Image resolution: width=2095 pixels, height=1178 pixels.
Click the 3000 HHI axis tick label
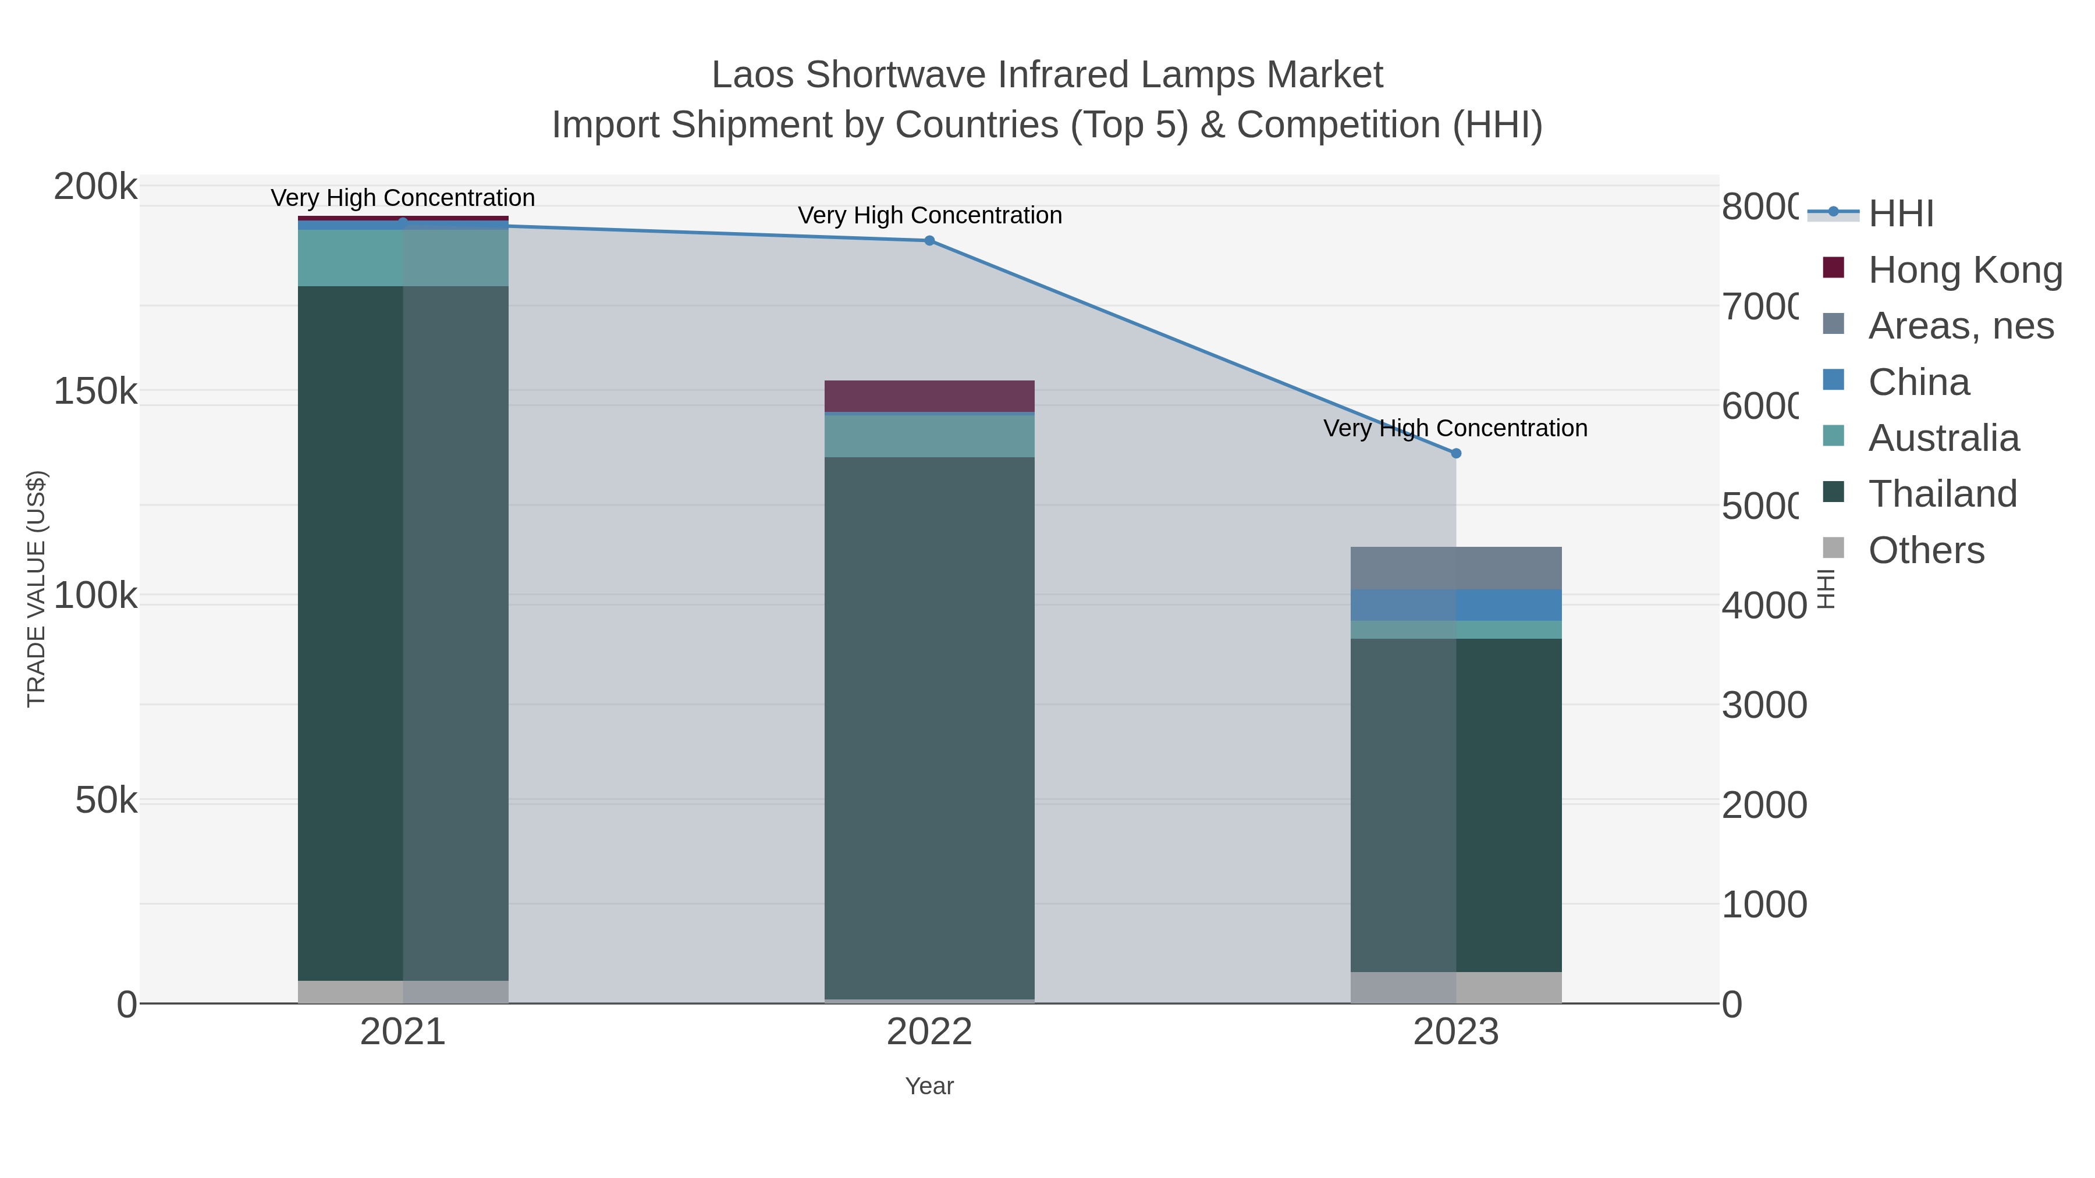point(1764,705)
